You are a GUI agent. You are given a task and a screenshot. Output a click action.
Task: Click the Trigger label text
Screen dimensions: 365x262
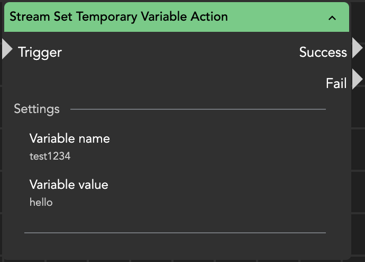pyautogui.click(x=40, y=52)
